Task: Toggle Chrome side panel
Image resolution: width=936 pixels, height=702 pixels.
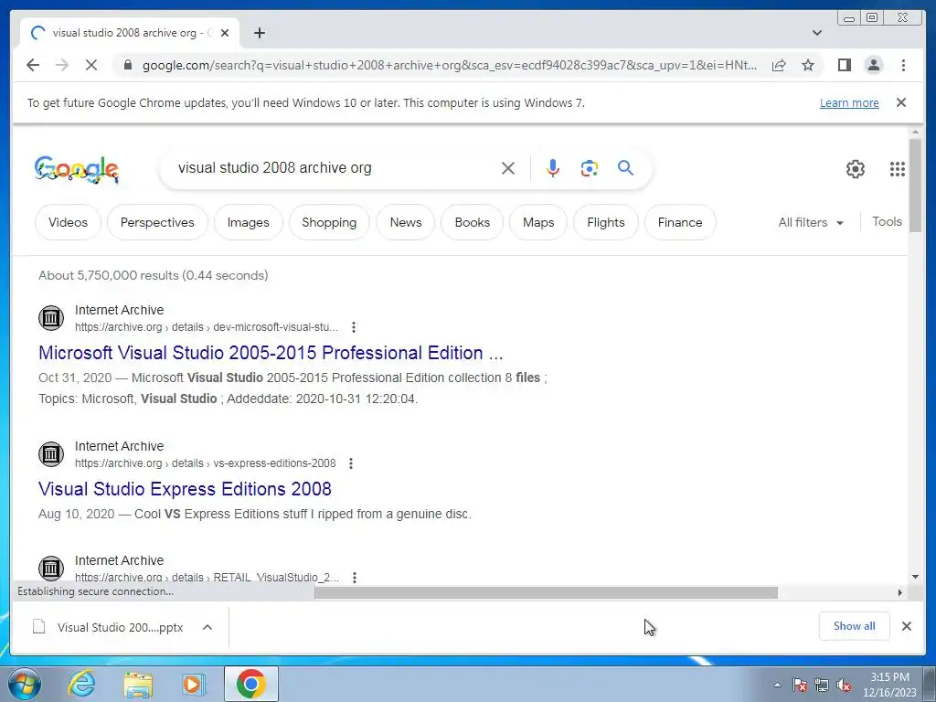Action: 844,65
